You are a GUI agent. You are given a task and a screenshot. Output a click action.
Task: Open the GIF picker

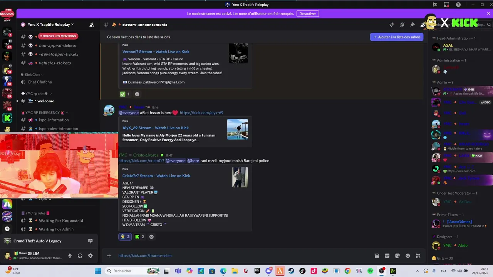[387, 255]
